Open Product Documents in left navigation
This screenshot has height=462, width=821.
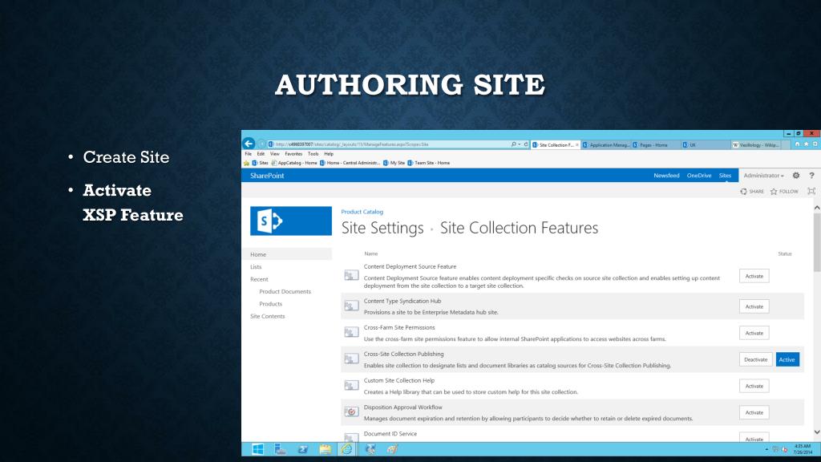(x=285, y=291)
